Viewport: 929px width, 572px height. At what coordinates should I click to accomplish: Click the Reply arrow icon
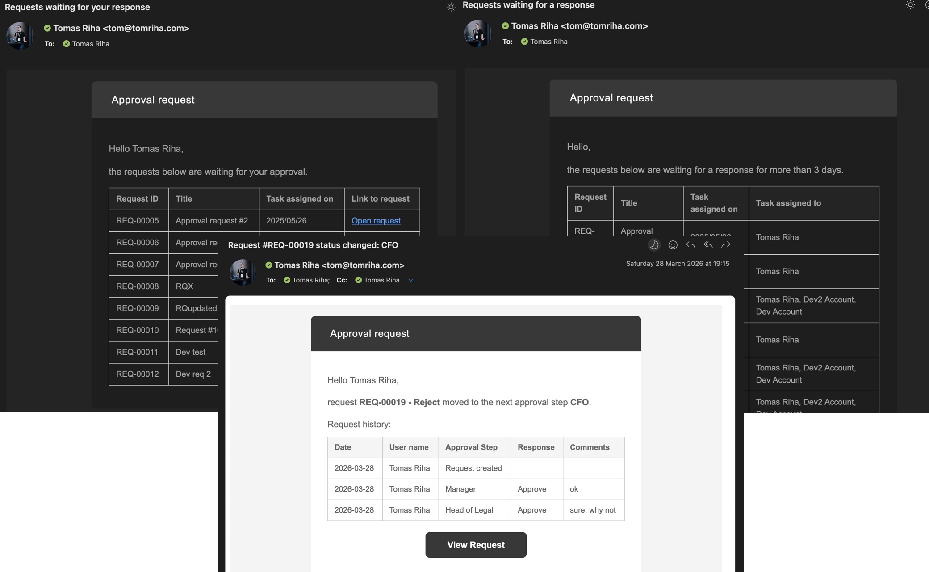[x=690, y=245]
